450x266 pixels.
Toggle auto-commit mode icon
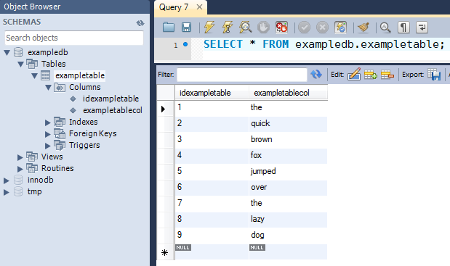tap(341, 28)
